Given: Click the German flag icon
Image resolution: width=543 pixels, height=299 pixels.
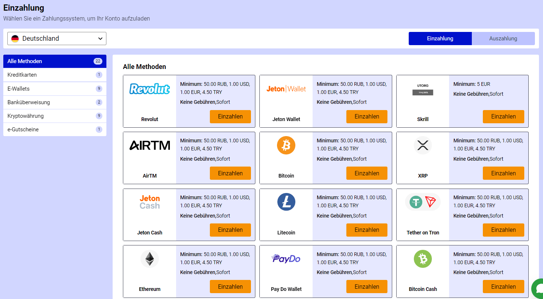Looking at the screenshot, I should point(15,39).
